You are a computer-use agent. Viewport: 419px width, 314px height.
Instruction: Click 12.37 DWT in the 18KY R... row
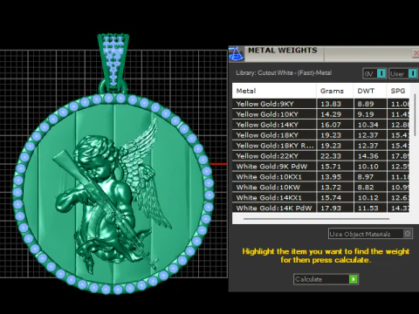pos(368,146)
